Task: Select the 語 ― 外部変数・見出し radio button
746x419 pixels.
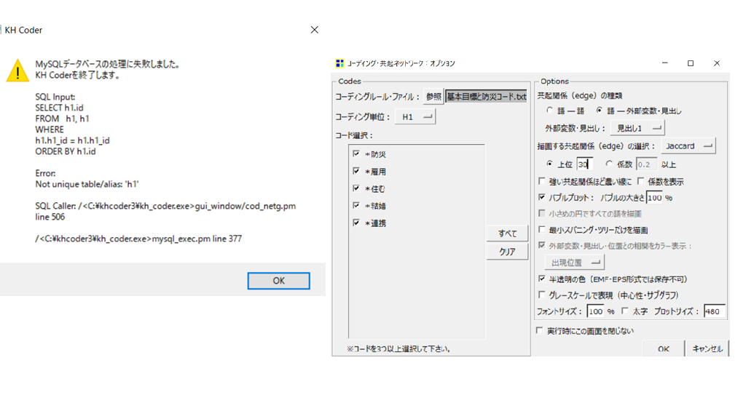Action: [x=599, y=111]
